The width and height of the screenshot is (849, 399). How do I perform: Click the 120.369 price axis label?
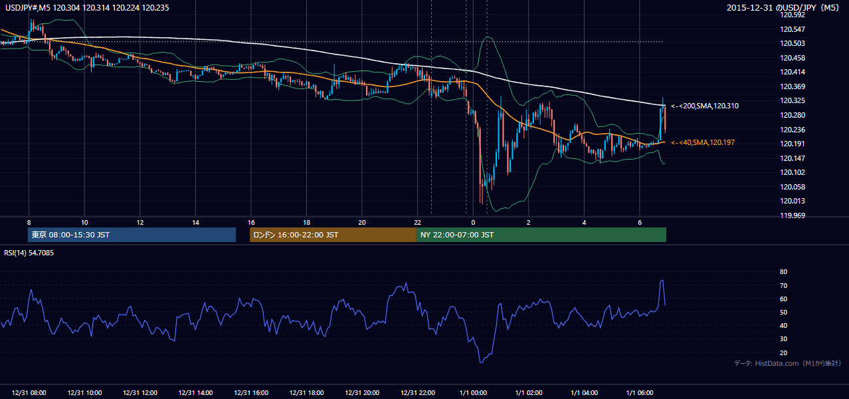793,86
